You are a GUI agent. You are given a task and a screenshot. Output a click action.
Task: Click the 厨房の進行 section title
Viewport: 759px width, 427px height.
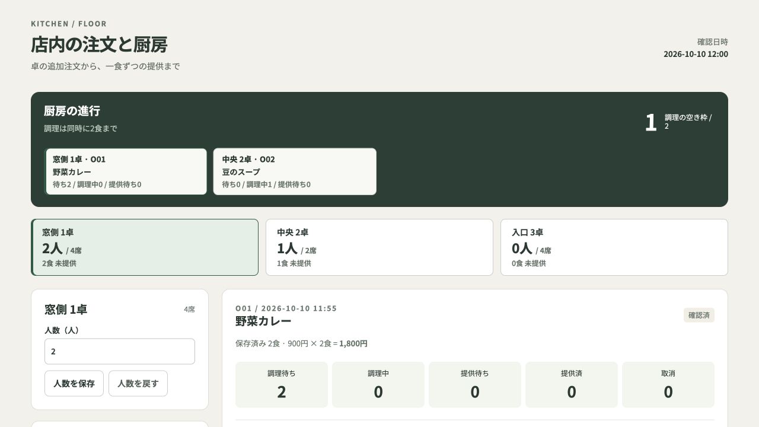tap(72, 111)
